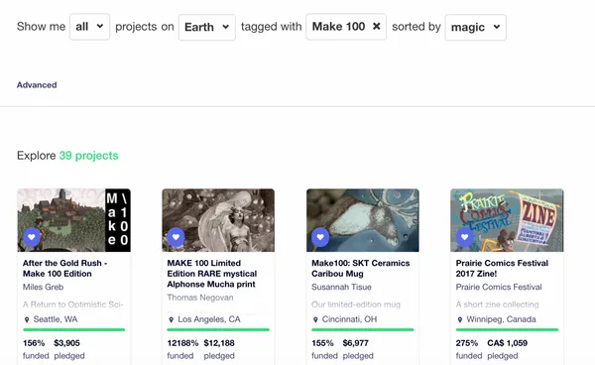Click the Los Angeles, CA location pin
This screenshot has height=365, width=595.
(172, 319)
